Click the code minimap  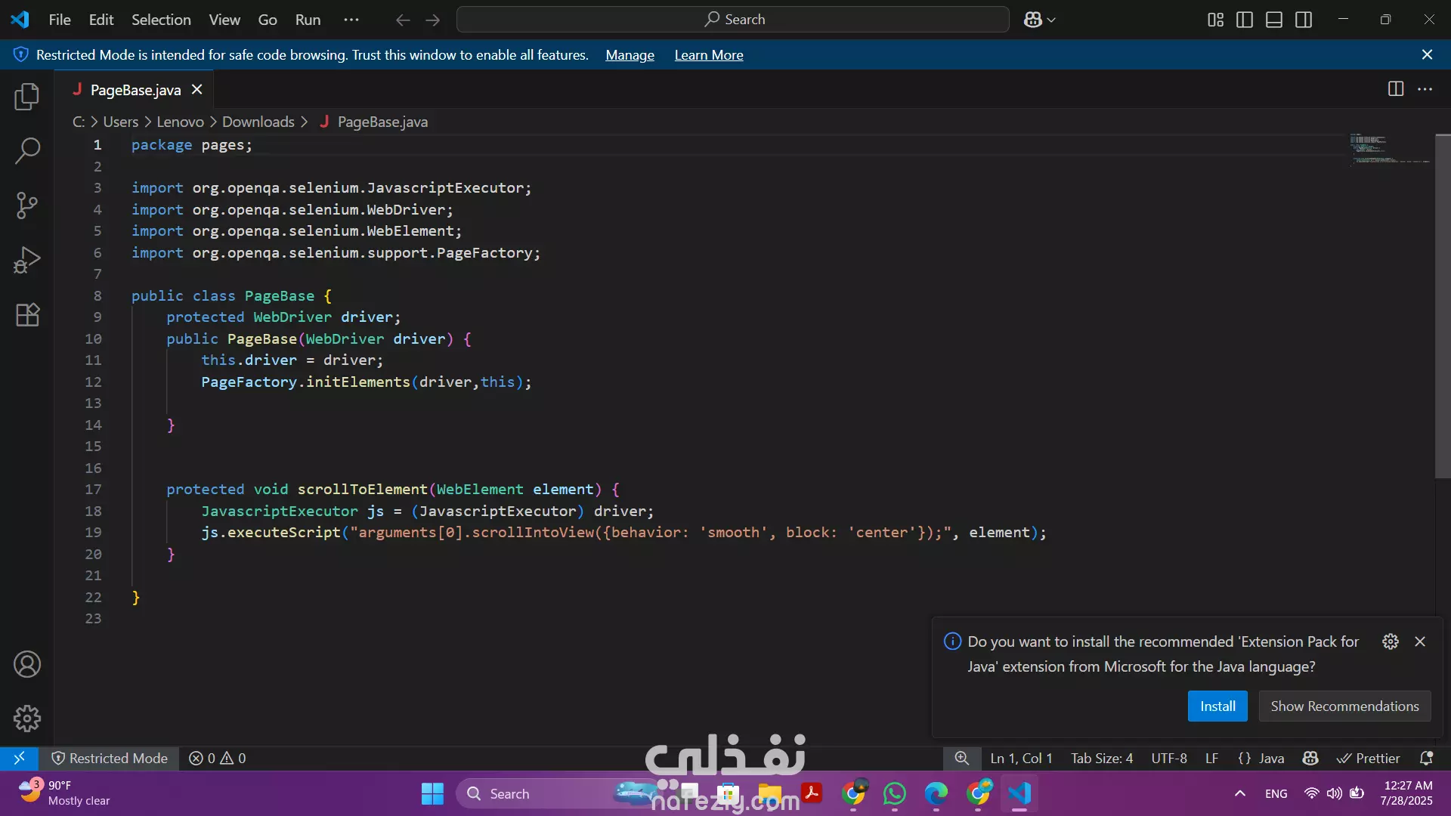click(1389, 149)
